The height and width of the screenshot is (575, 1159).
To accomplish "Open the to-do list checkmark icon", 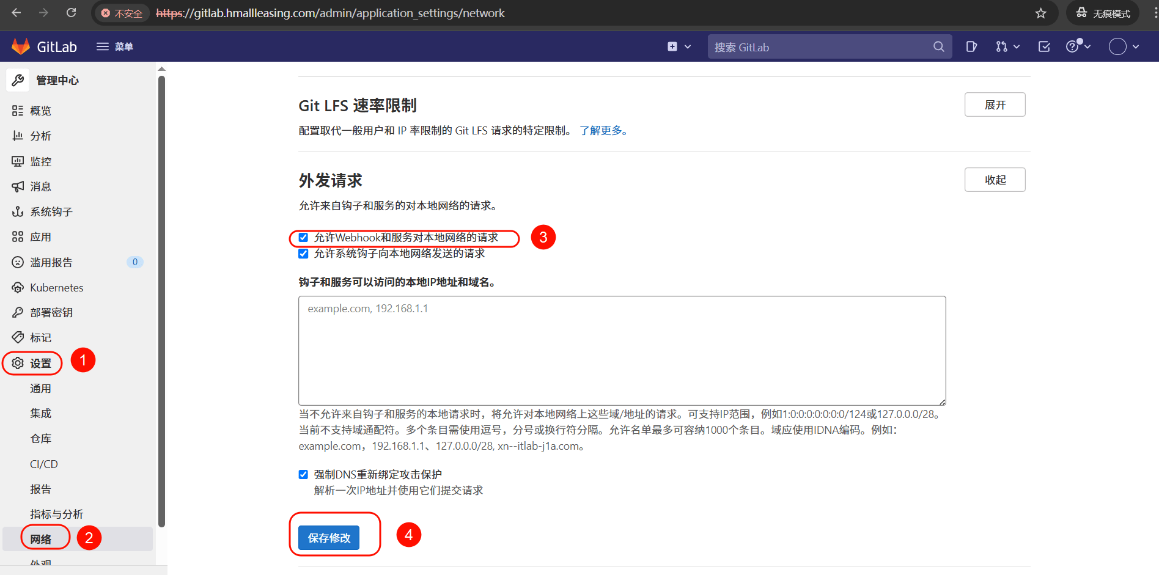I will coord(1044,46).
